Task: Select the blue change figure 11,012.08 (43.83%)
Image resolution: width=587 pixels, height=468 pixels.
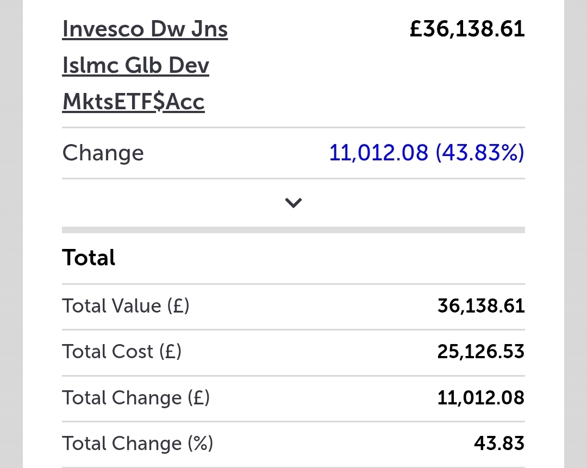Action: click(x=427, y=153)
